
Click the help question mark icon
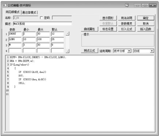(127, 5)
